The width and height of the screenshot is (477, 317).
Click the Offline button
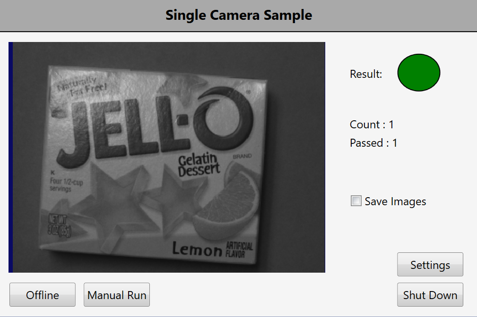43,295
